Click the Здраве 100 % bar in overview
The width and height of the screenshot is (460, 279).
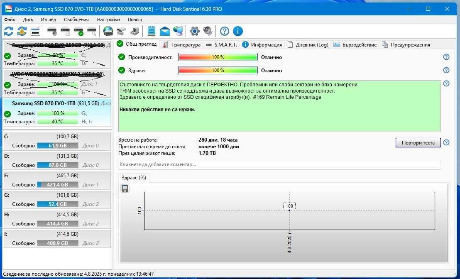tap(218, 70)
